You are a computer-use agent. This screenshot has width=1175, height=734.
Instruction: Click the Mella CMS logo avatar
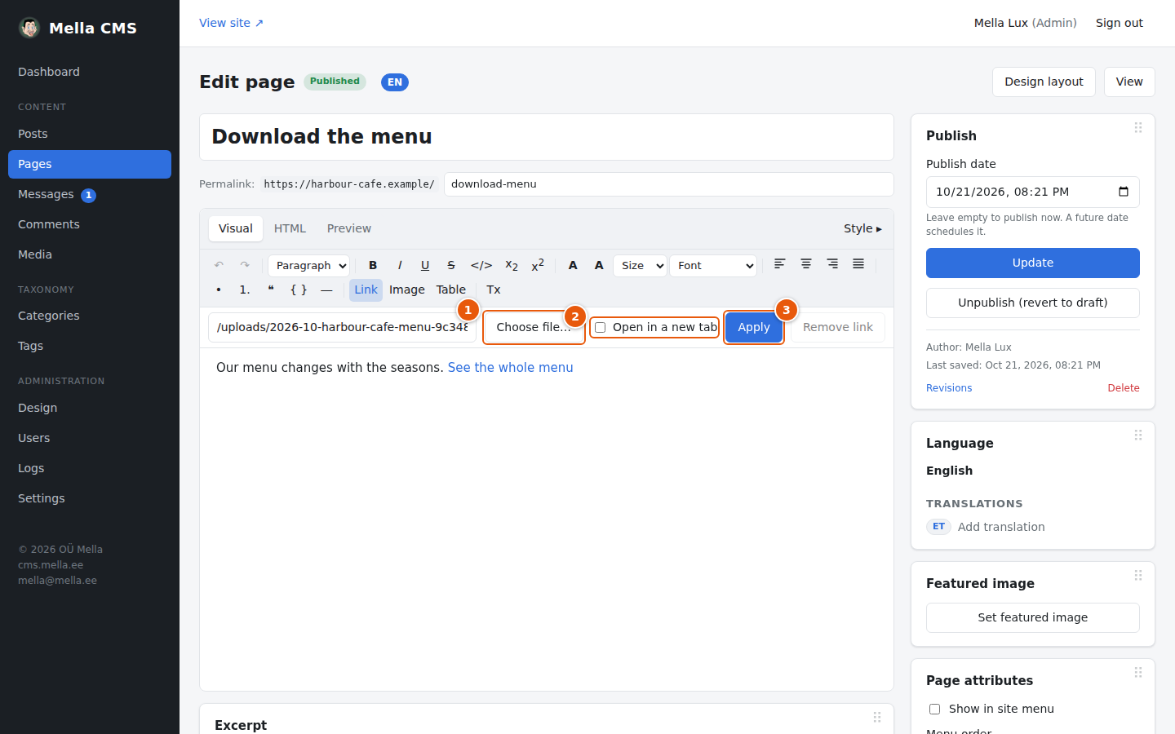pyautogui.click(x=29, y=28)
